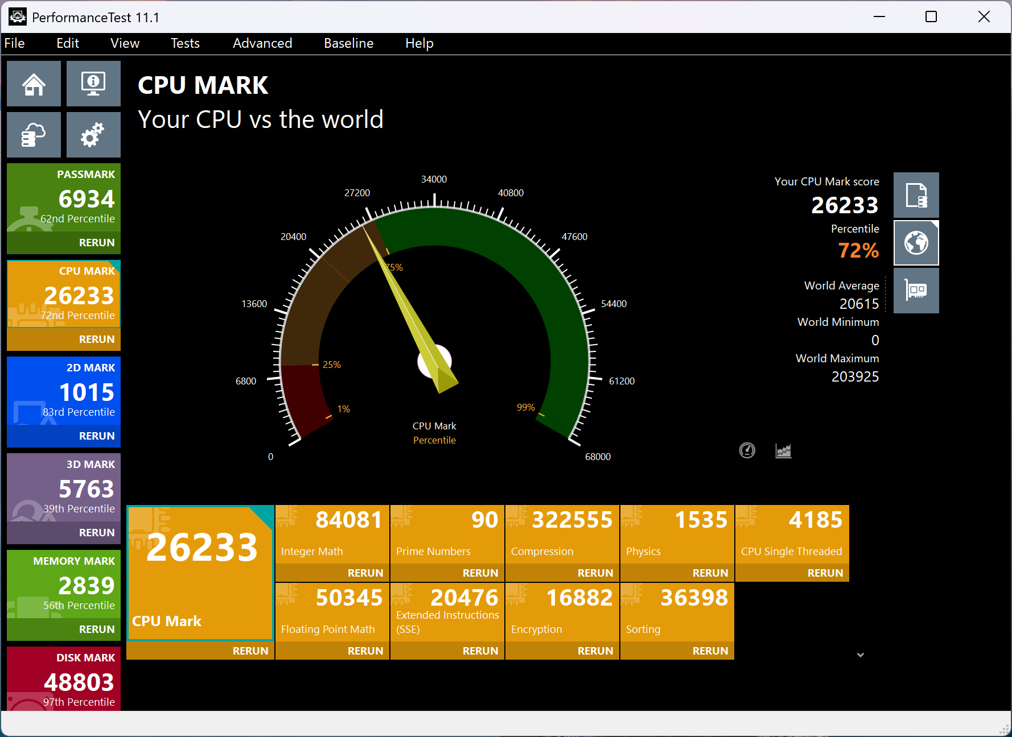Open the hardware component card icon

[x=916, y=291]
